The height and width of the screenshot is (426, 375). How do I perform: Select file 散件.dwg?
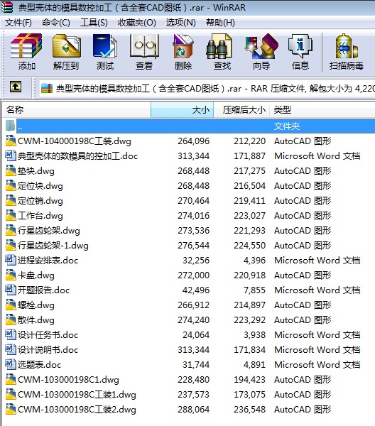pyautogui.click(x=36, y=320)
